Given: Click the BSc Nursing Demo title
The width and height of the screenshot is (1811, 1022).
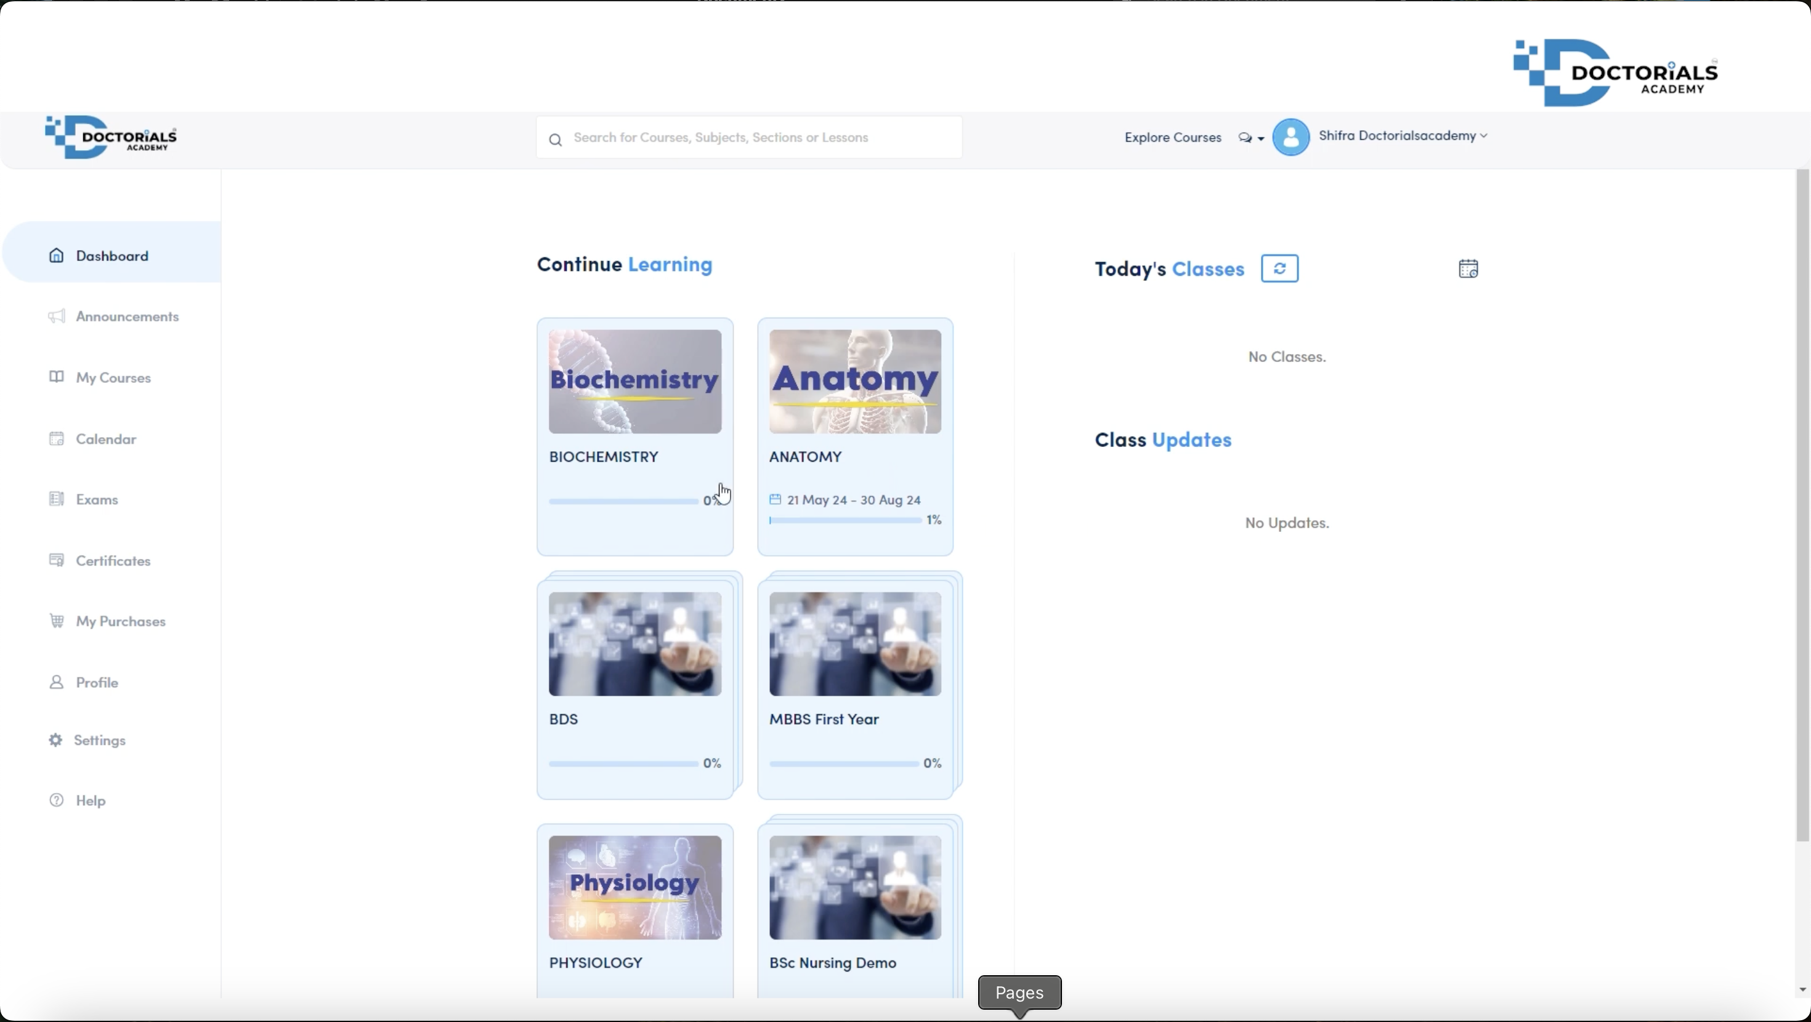Looking at the screenshot, I should click(832, 963).
